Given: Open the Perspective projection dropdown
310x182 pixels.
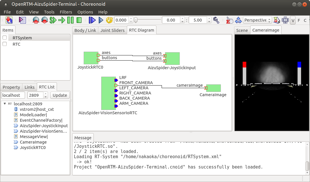Looking at the screenshot, I should pyautogui.click(x=257, y=20).
